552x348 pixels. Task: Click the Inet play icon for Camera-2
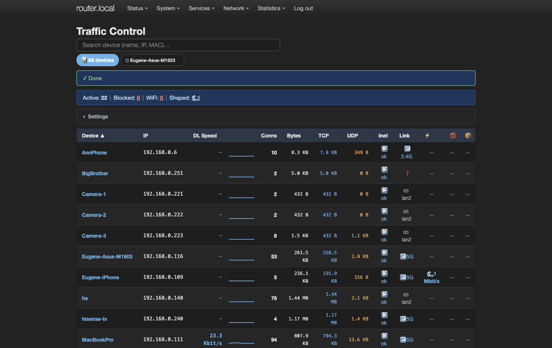(x=385, y=211)
